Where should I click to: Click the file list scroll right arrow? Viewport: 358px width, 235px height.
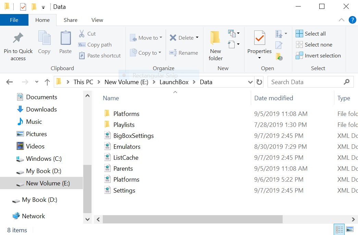point(353,219)
